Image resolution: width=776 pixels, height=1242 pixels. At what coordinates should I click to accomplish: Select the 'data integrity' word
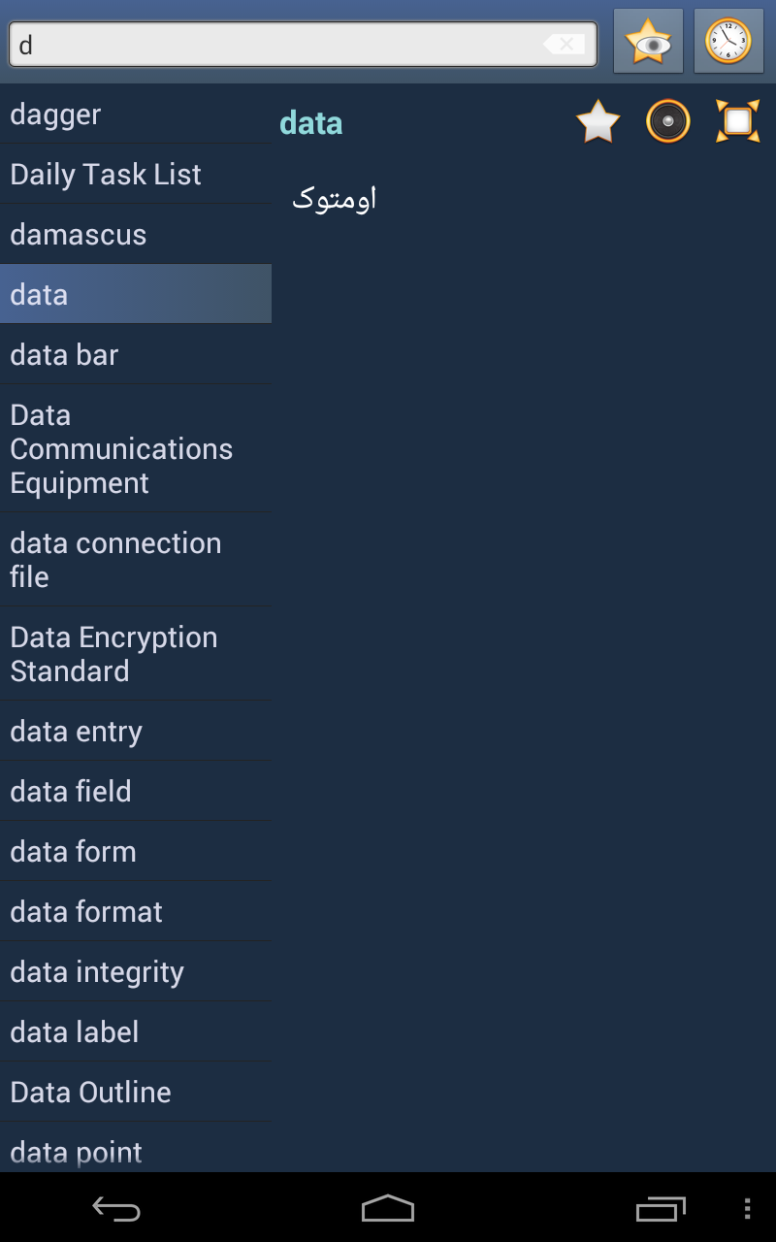(x=136, y=972)
